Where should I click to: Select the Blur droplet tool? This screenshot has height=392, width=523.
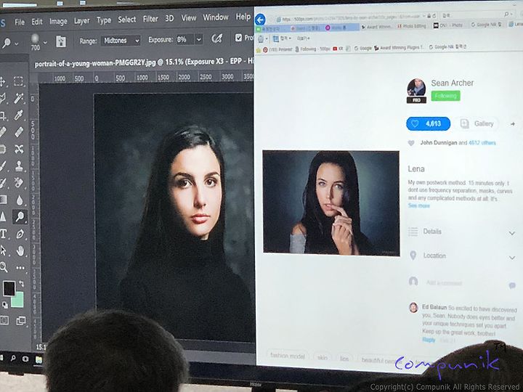click(20, 200)
